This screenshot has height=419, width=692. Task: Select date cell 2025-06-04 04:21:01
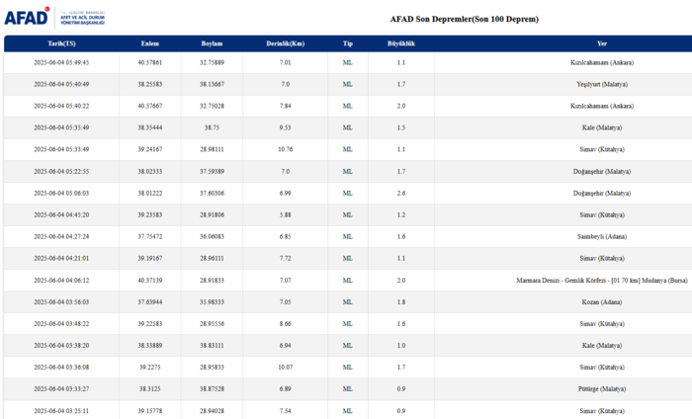click(61, 258)
